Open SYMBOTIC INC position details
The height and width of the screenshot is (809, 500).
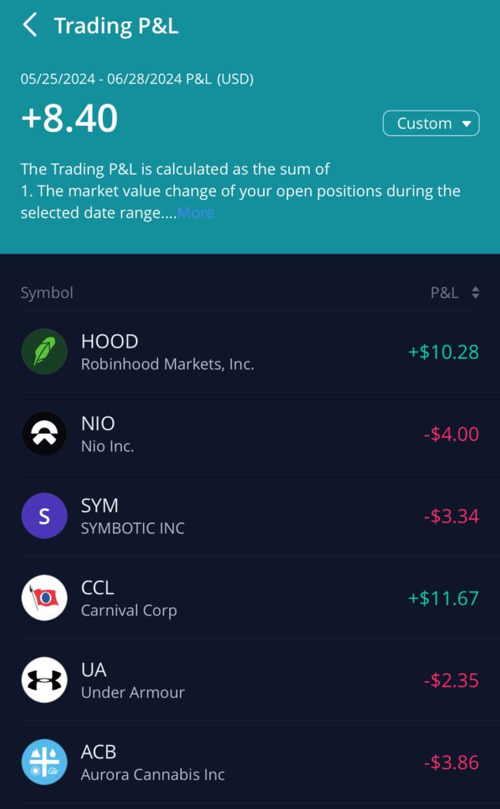133,529
